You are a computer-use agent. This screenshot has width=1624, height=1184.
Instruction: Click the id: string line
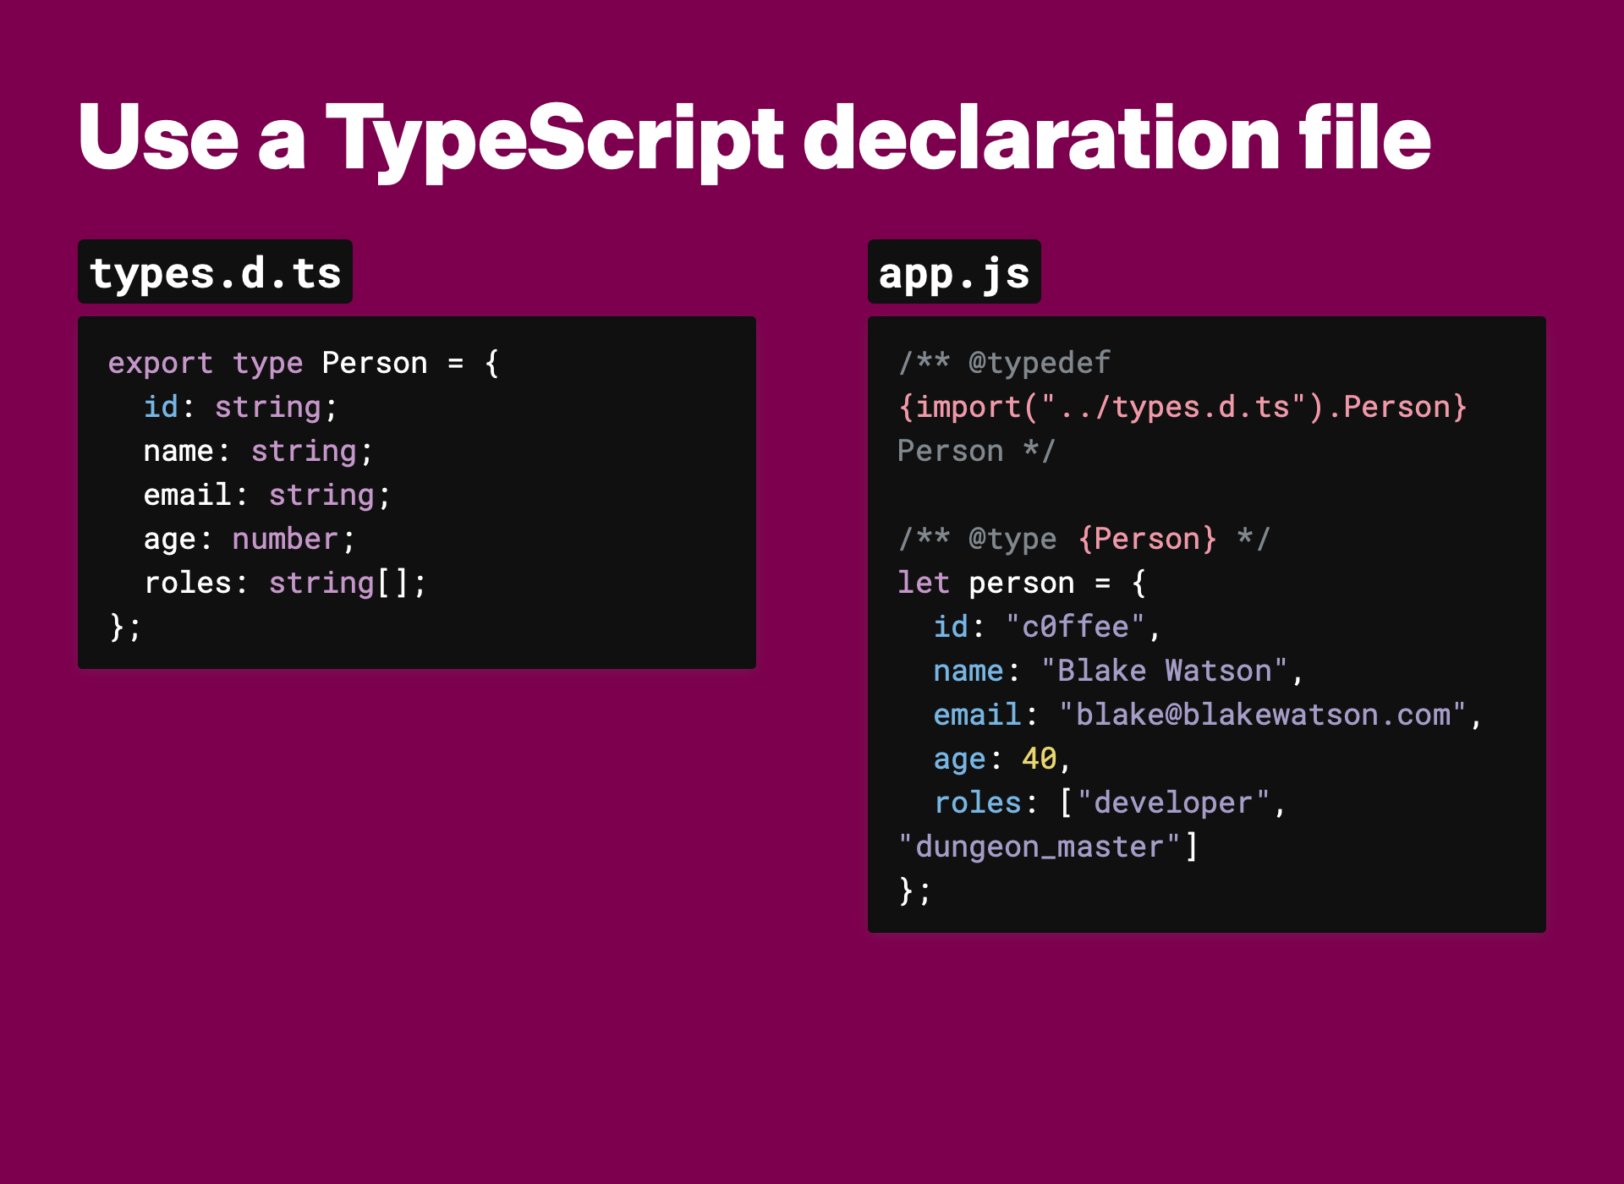tap(240, 407)
